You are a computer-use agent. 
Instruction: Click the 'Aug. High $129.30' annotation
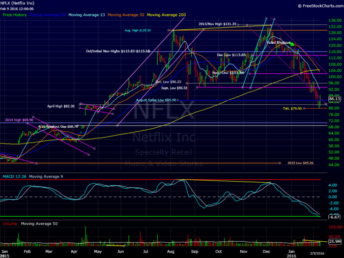point(138,30)
